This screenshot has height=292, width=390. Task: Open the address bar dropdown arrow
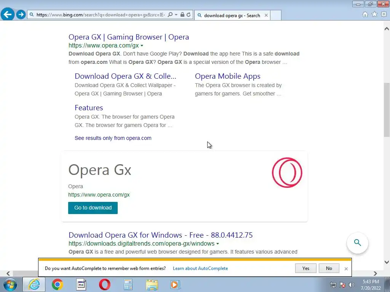[176, 15]
